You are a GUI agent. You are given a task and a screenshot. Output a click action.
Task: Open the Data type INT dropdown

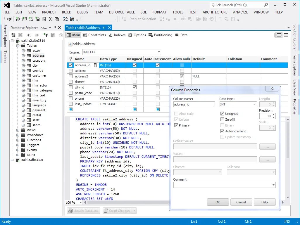[x=255, y=104]
